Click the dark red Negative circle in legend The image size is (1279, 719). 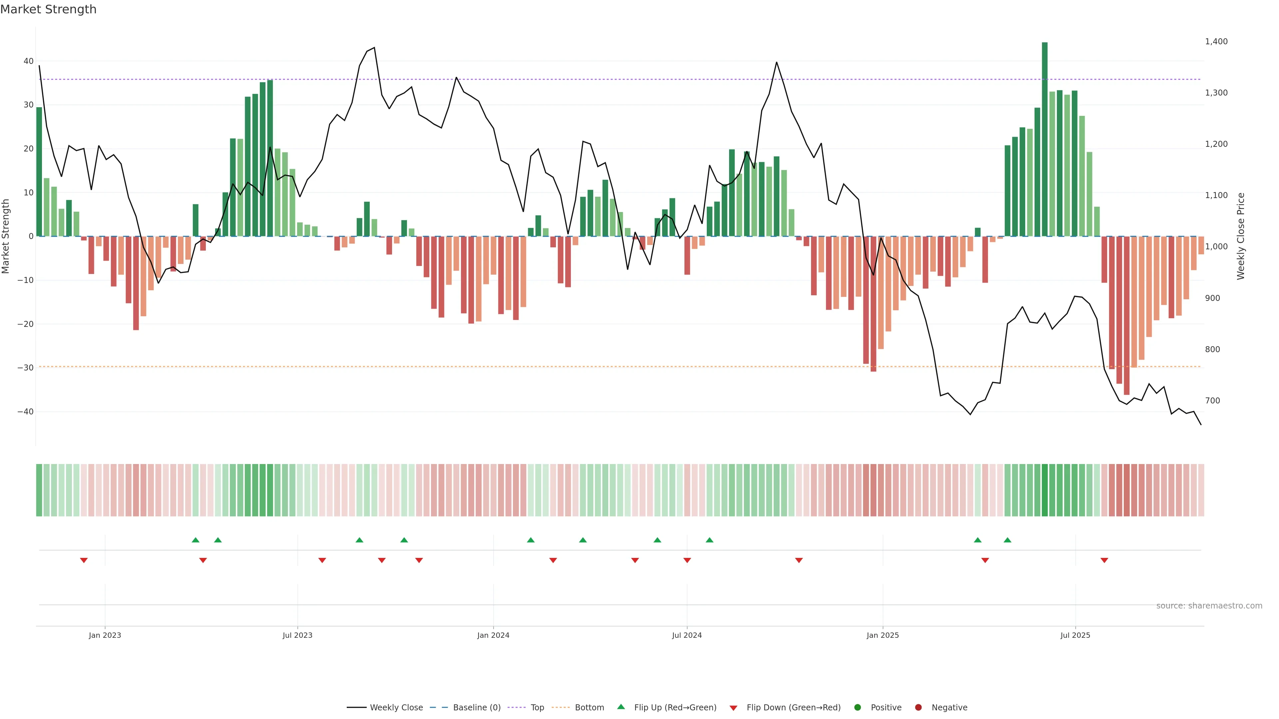(918, 708)
